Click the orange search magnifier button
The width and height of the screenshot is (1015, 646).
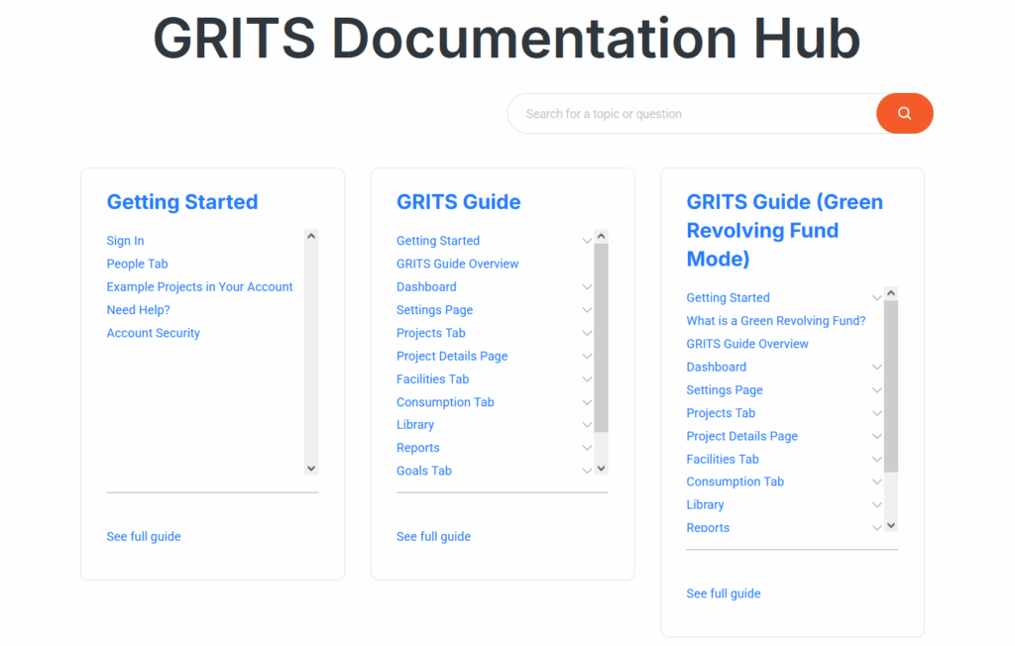[904, 113]
